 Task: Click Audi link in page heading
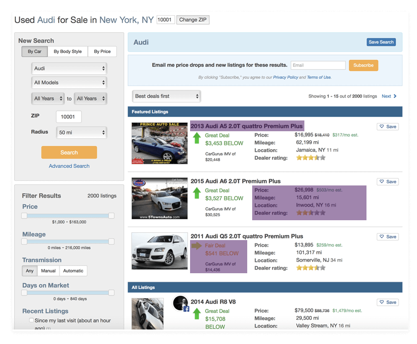46,20
